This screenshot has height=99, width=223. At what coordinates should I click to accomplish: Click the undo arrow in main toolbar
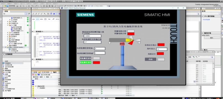coord(32,6)
